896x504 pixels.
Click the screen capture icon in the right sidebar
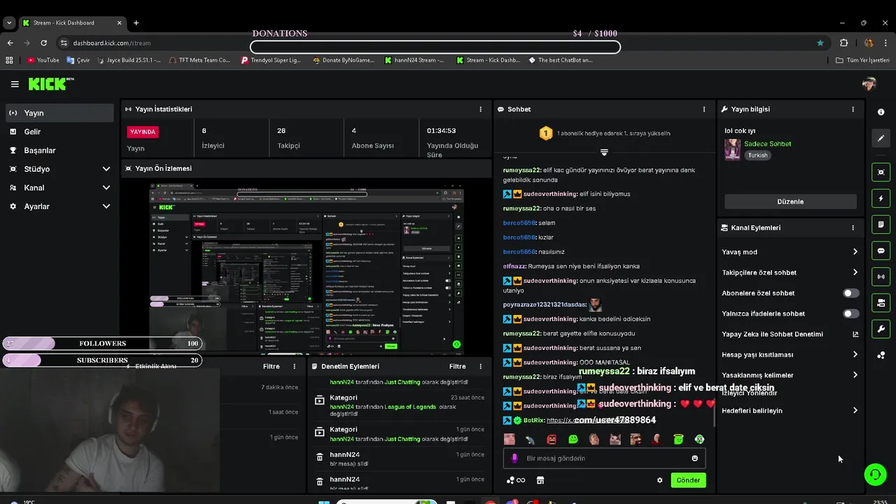click(x=881, y=172)
